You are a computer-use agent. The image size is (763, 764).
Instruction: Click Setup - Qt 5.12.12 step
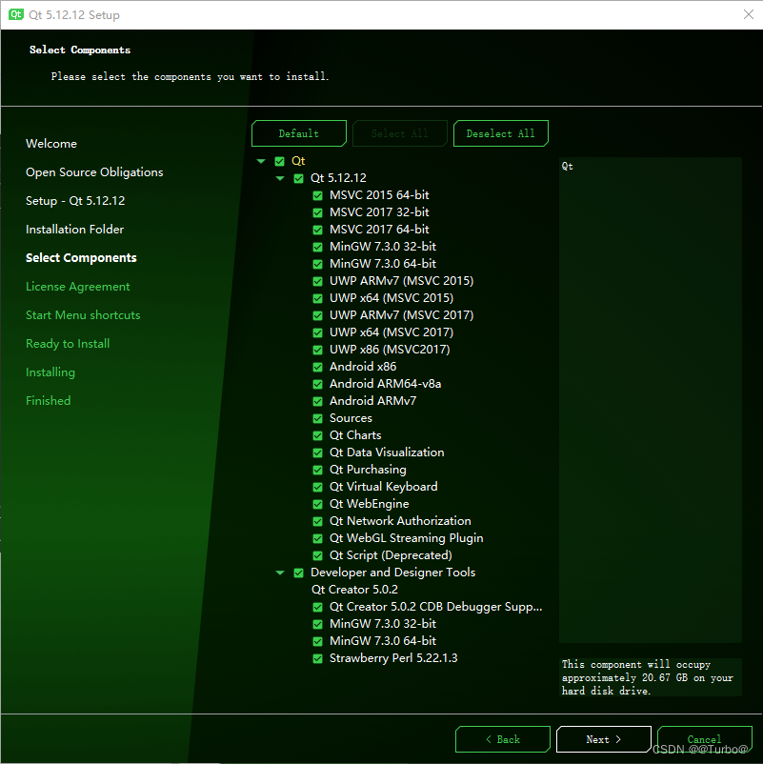coord(75,201)
